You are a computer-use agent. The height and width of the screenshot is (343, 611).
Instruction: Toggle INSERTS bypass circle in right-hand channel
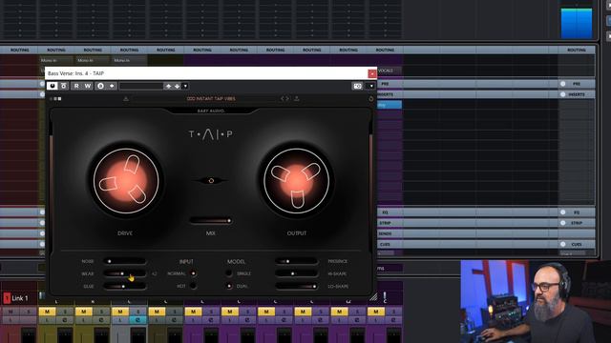562,94
